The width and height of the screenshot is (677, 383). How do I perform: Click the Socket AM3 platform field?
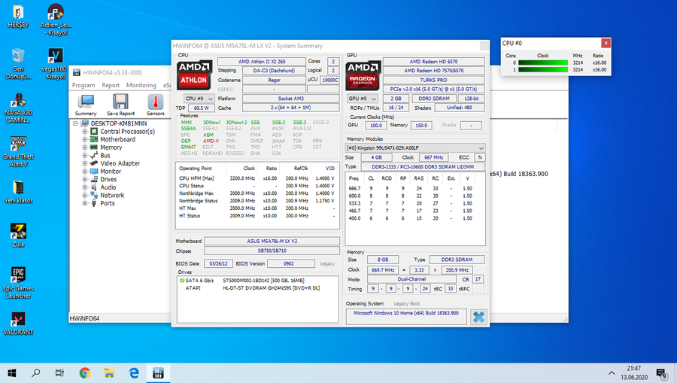[x=290, y=99]
